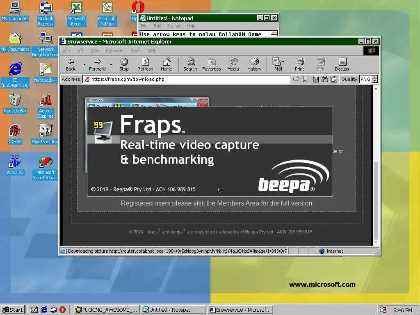The height and width of the screenshot is (315, 420).
Task: Switch to Untitled - Notepad taskbar button
Action: tap(173, 310)
